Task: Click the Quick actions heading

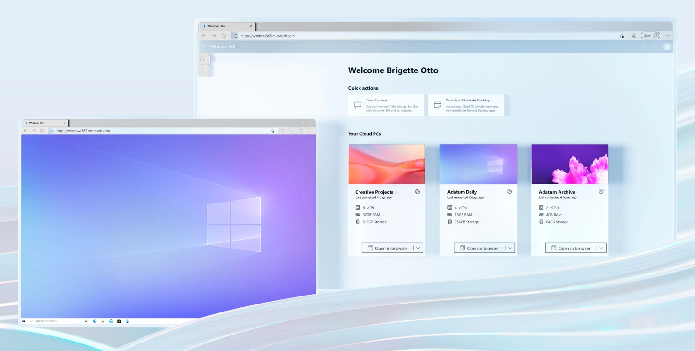Action: tap(363, 88)
